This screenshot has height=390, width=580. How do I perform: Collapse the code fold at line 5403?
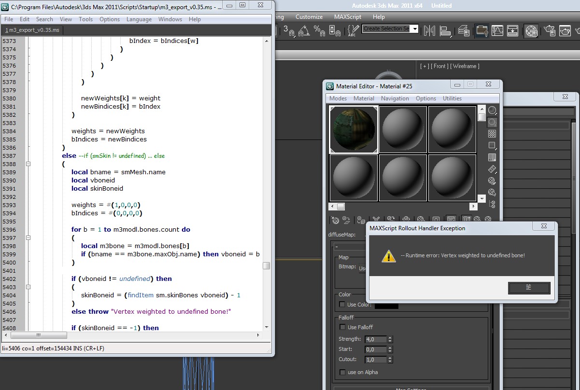28,287
